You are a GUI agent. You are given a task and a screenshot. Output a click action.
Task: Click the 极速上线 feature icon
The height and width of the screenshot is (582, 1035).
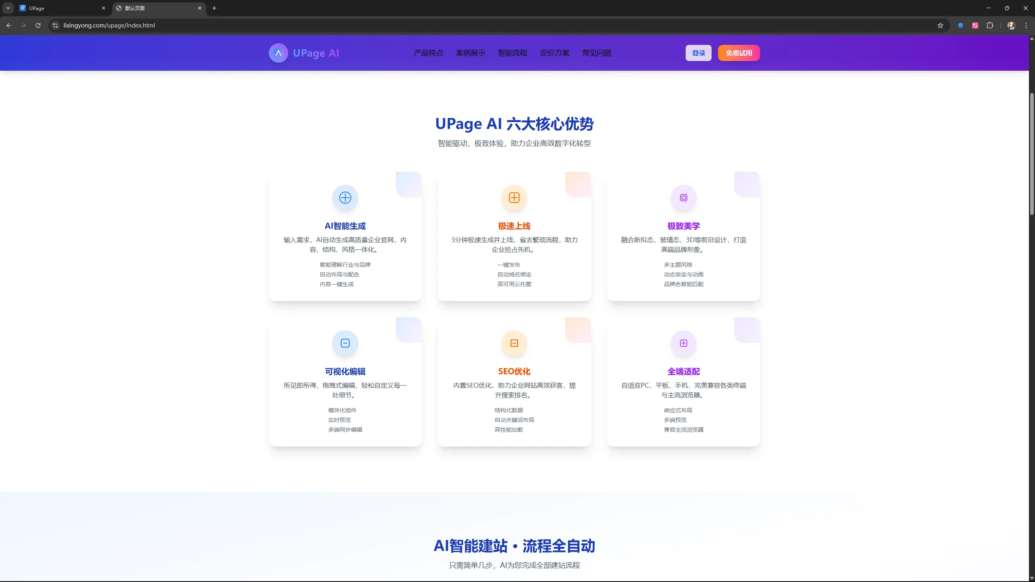coord(514,198)
